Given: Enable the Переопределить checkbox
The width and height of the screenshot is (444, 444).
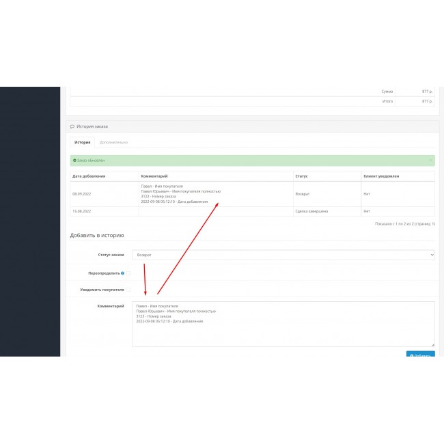Looking at the screenshot, I should [128, 273].
